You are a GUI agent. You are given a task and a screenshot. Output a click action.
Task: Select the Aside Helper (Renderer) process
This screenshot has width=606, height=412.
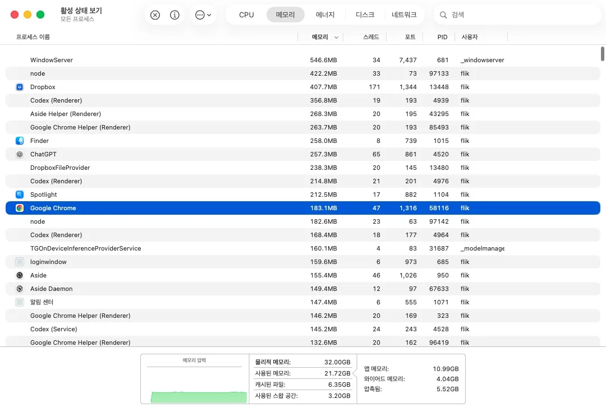click(302, 114)
